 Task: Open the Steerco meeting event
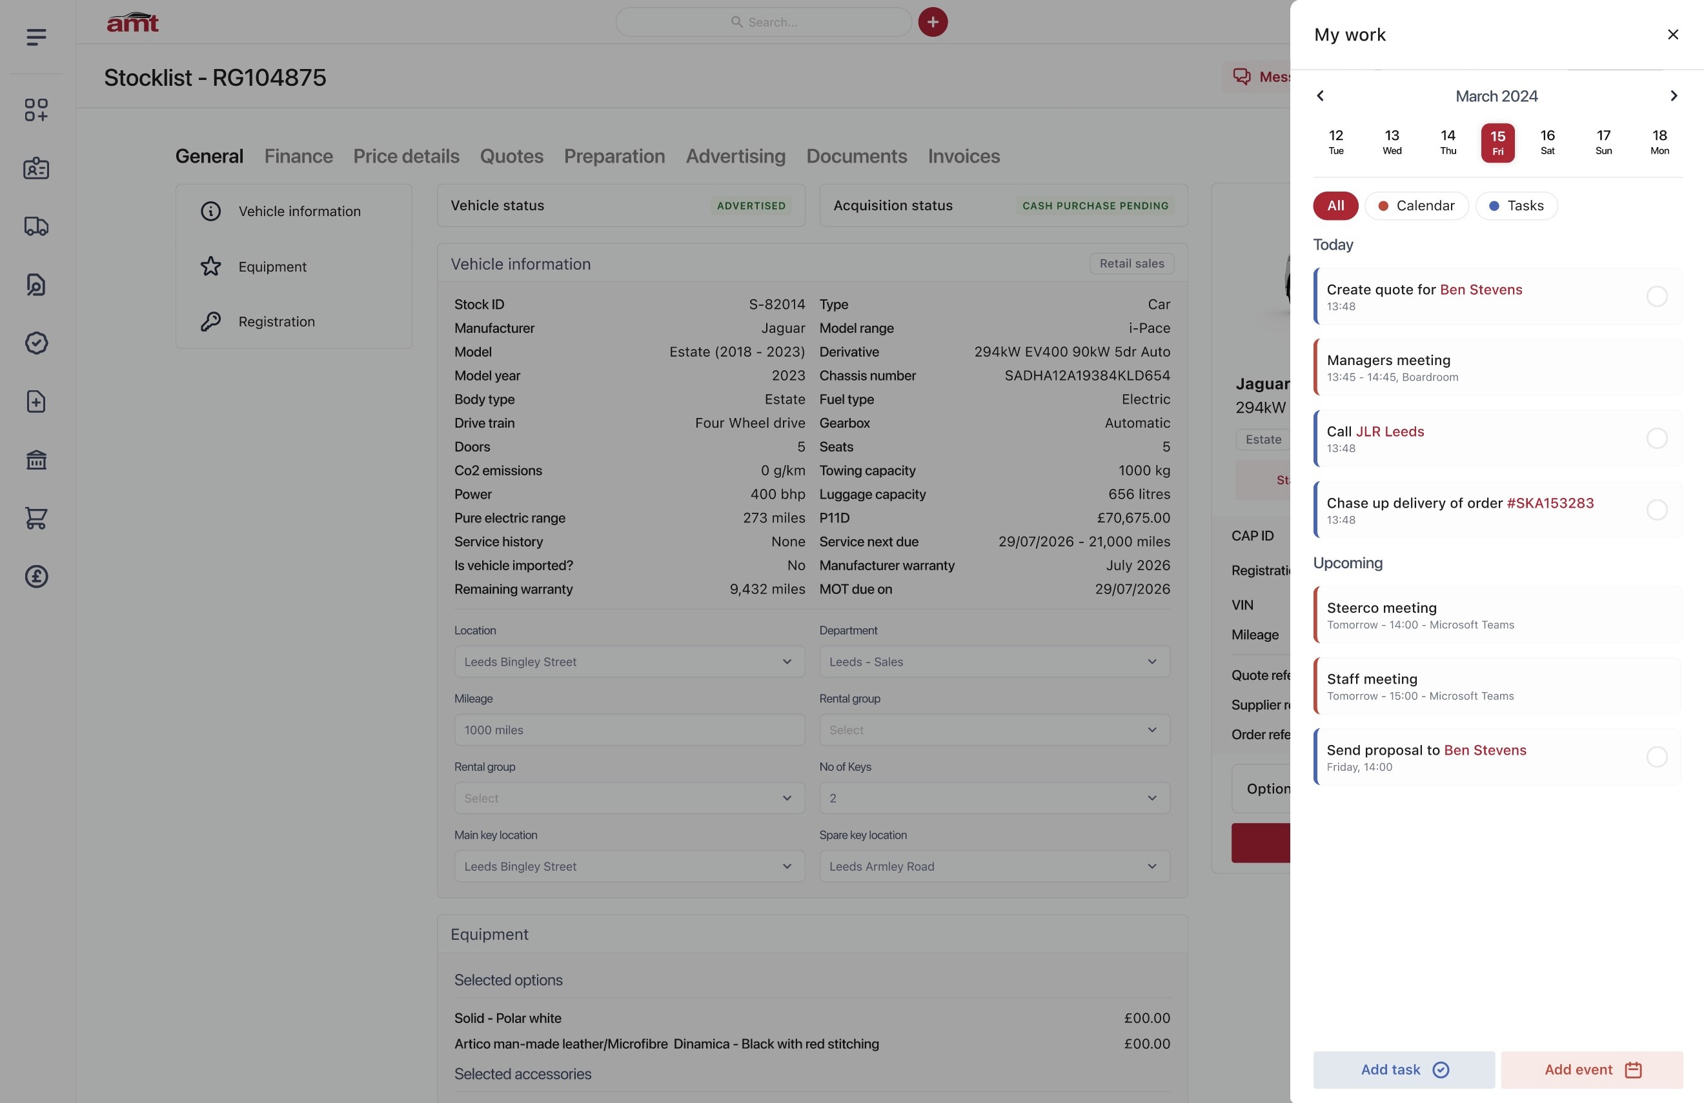pyautogui.click(x=1497, y=615)
